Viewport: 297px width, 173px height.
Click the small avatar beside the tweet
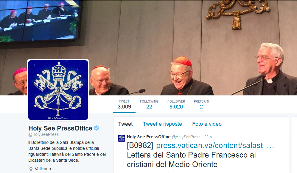tap(122, 138)
